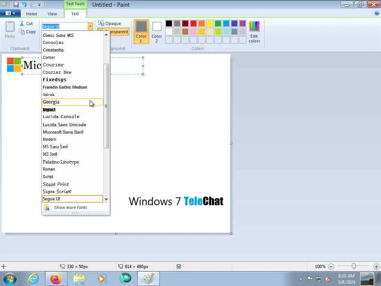Click the Paste clipboard button
Viewport: 381px width, 286px height.
[x=10, y=30]
